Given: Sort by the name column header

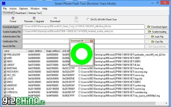Looking at the screenshot, I should pos(15,51).
